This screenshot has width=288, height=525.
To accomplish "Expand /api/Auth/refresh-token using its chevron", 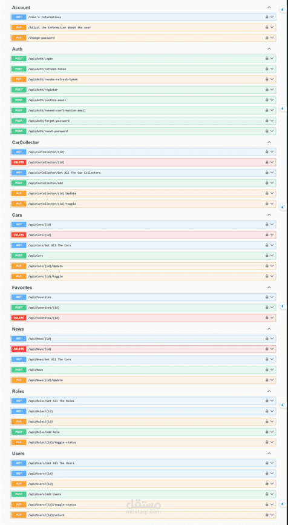I will click(272, 68).
